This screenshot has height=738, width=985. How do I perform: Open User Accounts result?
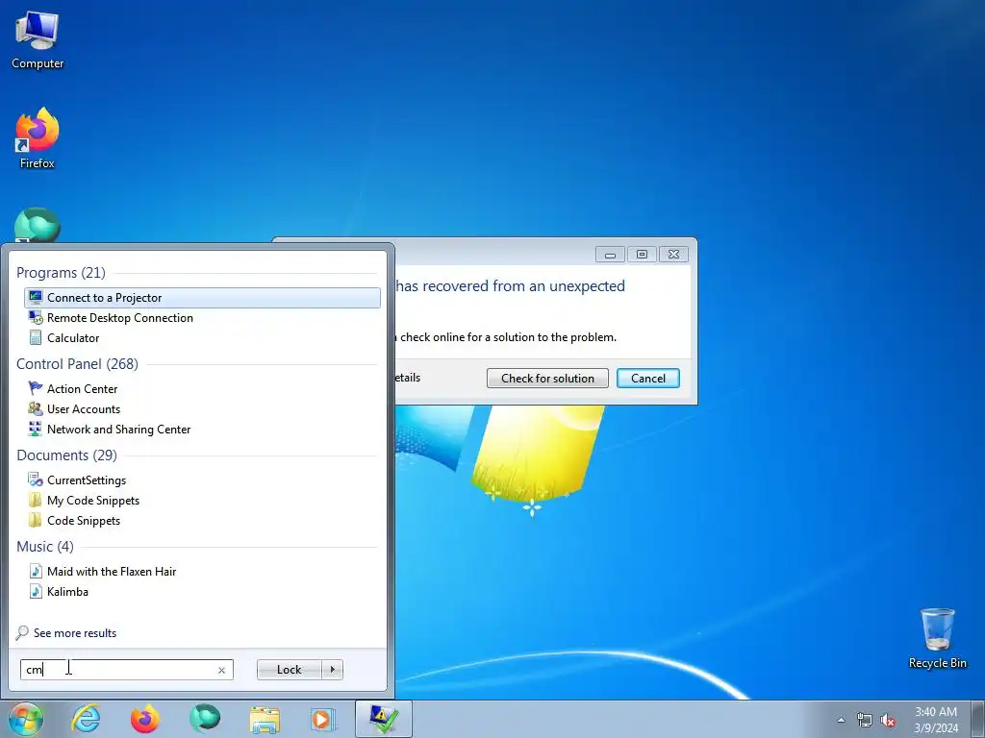tap(83, 409)
